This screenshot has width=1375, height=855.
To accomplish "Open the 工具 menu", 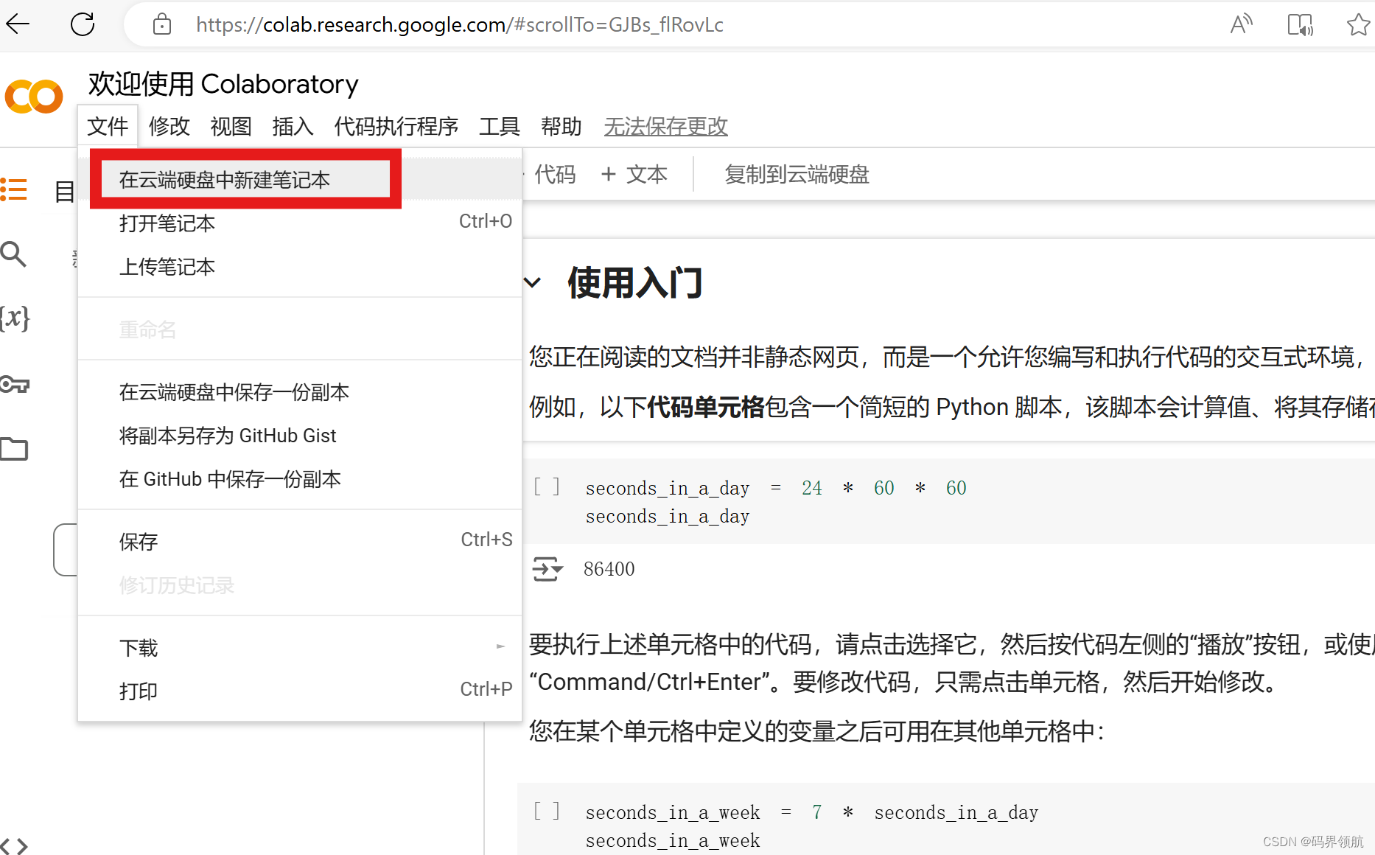I will coord(500,126).
